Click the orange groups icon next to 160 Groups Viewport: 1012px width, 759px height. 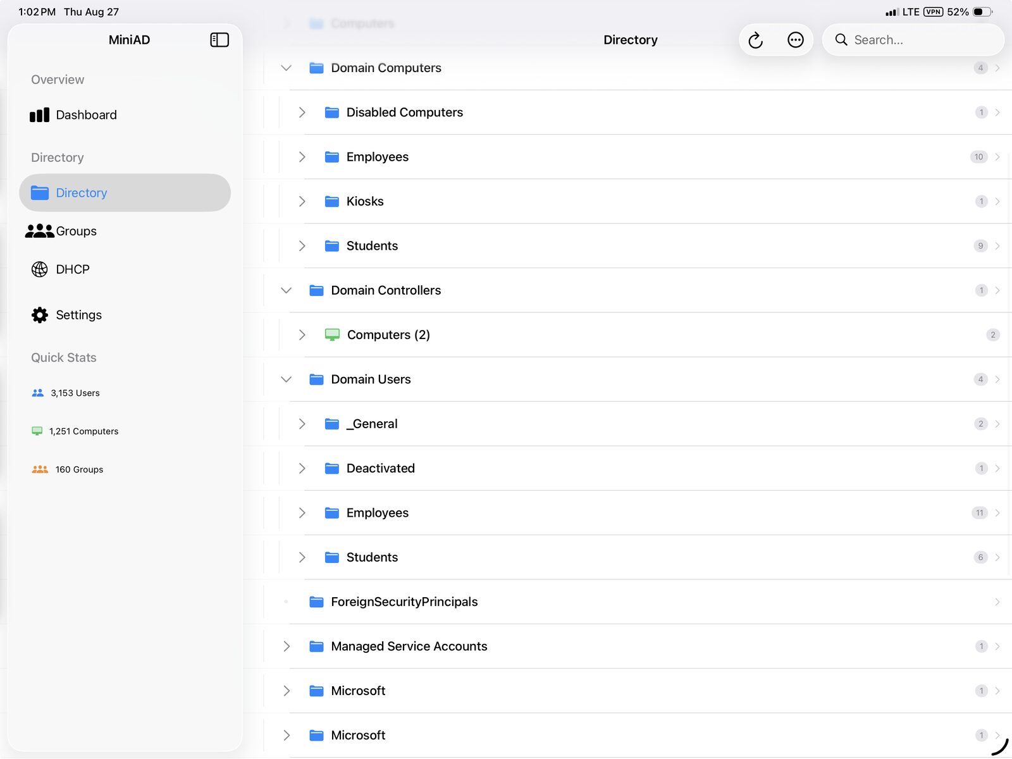click(40, 469)
